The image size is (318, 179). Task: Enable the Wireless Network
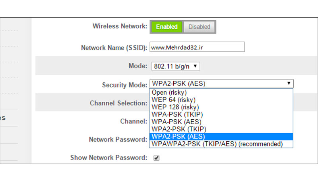click(x=167, y=27)
